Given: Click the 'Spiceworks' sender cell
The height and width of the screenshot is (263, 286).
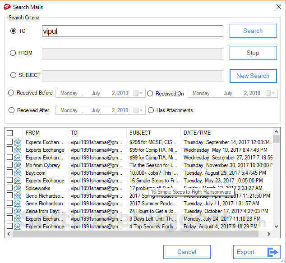Looking at the screenshot, I should (38, 188).
